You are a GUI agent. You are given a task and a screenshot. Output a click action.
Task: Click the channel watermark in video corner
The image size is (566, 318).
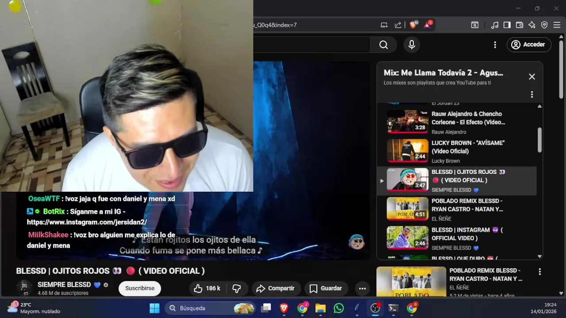point(356,242)
